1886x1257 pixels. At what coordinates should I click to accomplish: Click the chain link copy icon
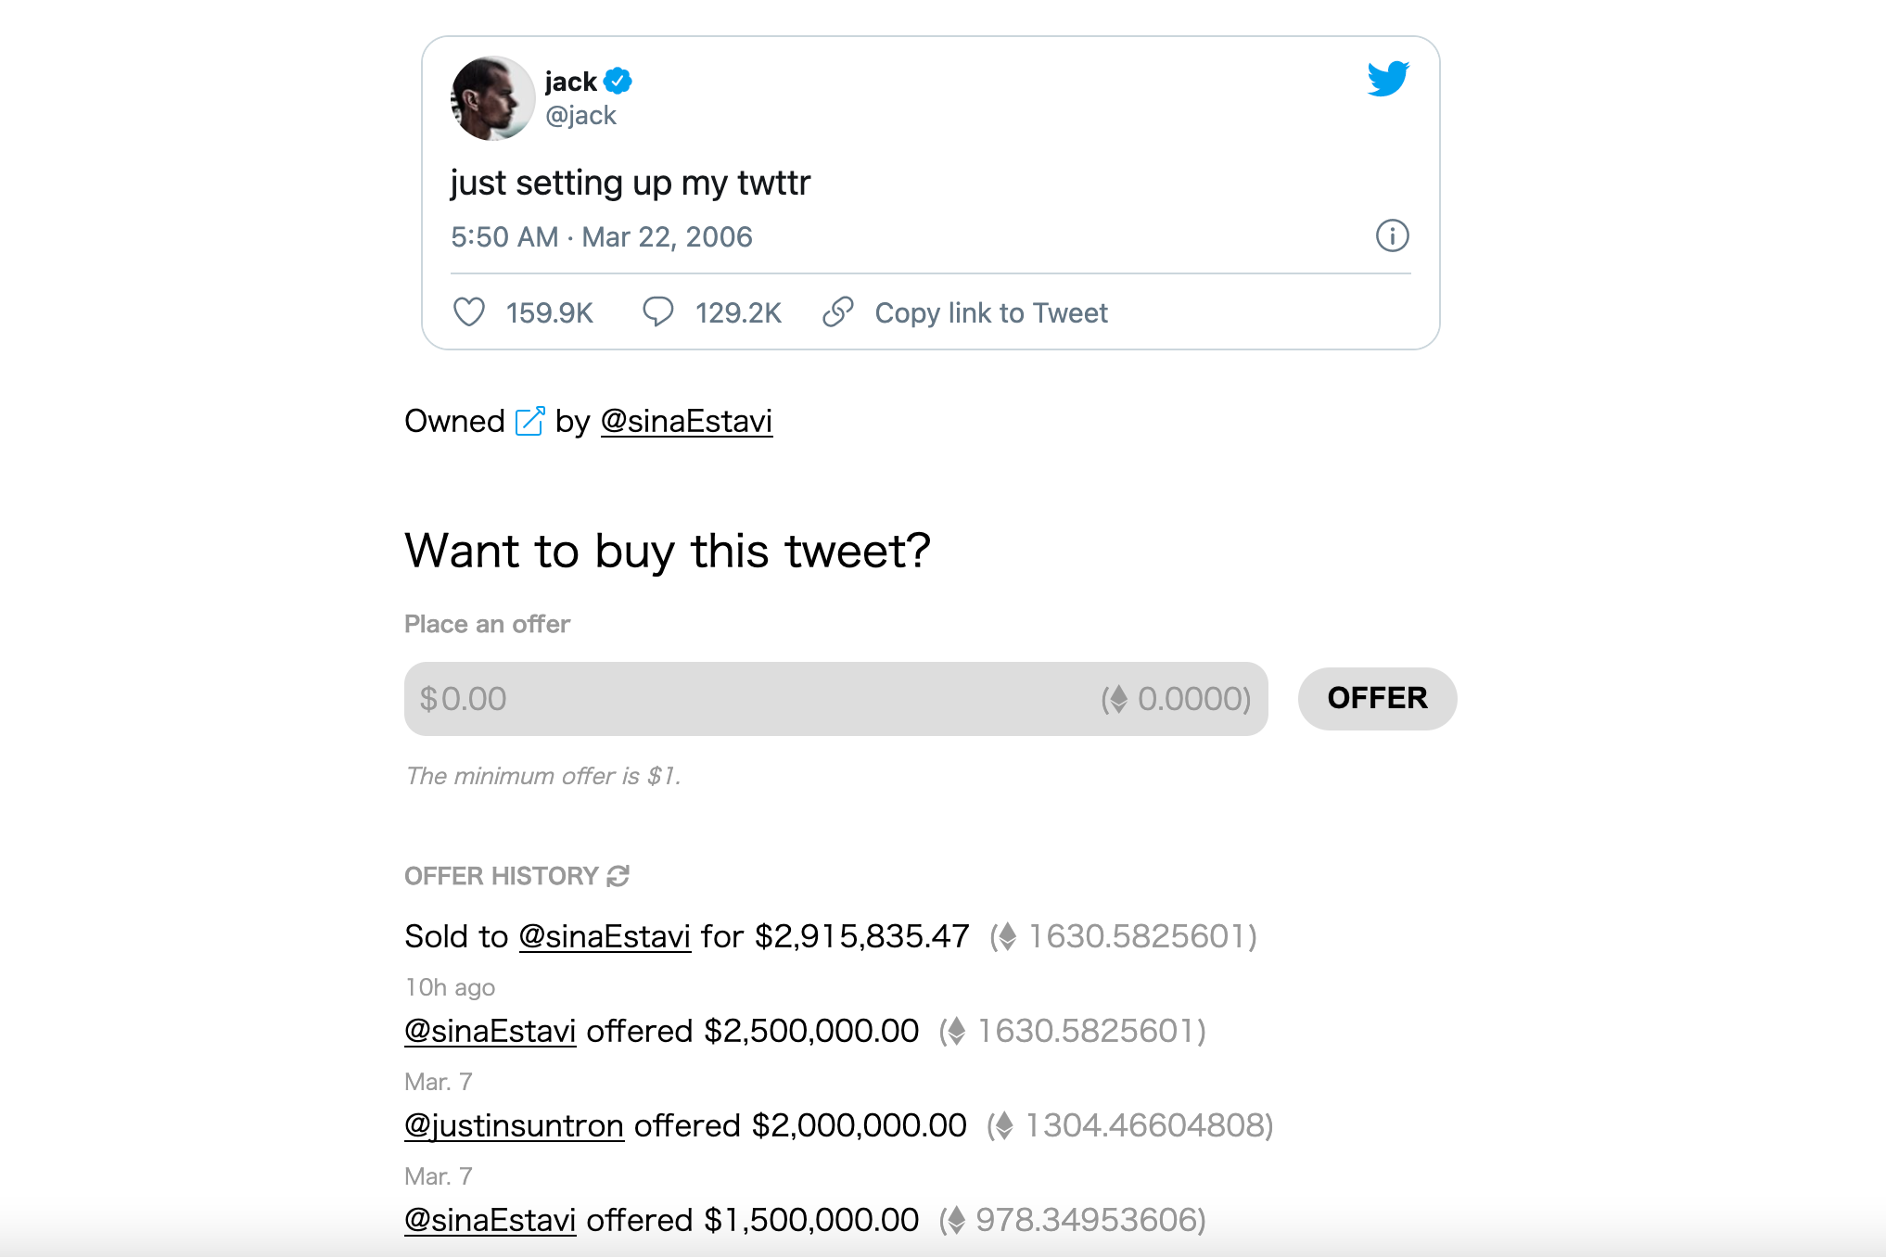pyautogui.click(x=837, y=312)
